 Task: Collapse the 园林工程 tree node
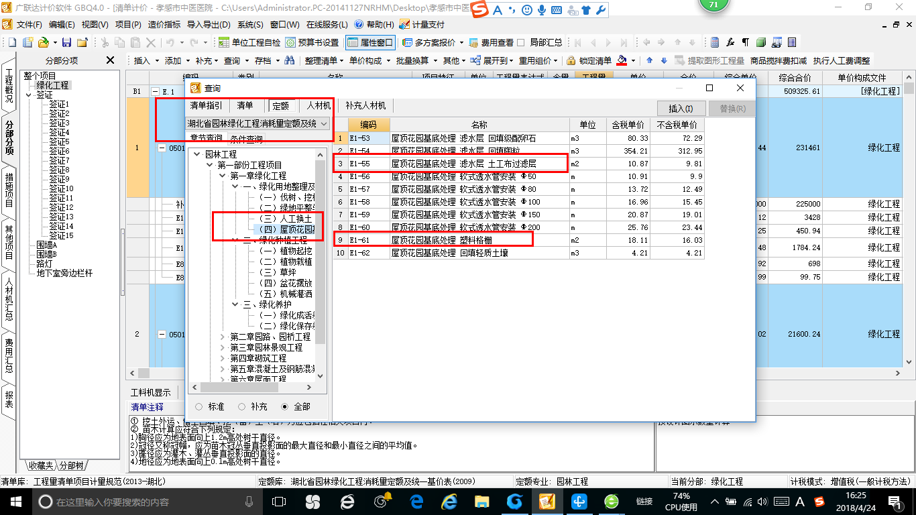pyautogui.click(x=197, y=154)
